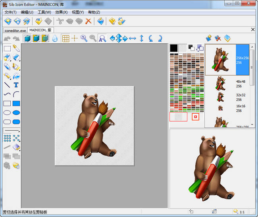Viewport: 258px width, 217px height.
Task: Select the curve line tool
Action: (x=7, y=94)
